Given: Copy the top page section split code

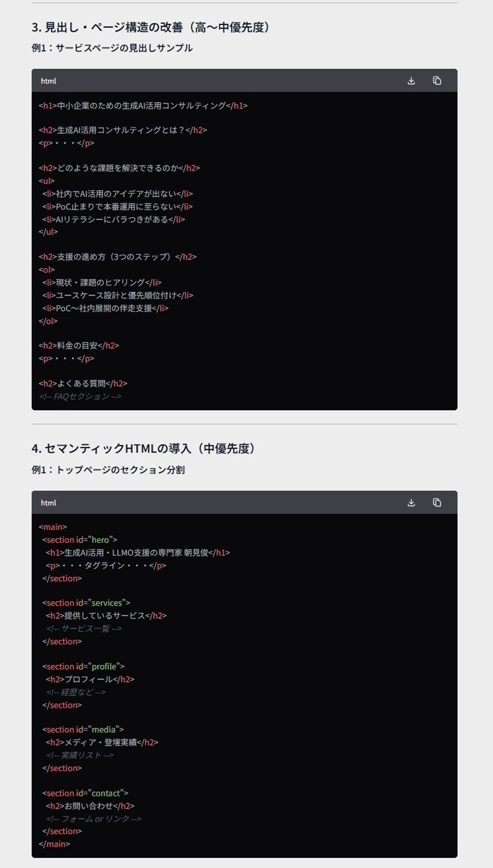Looking at the screenshot, I should tap(437, 502).
